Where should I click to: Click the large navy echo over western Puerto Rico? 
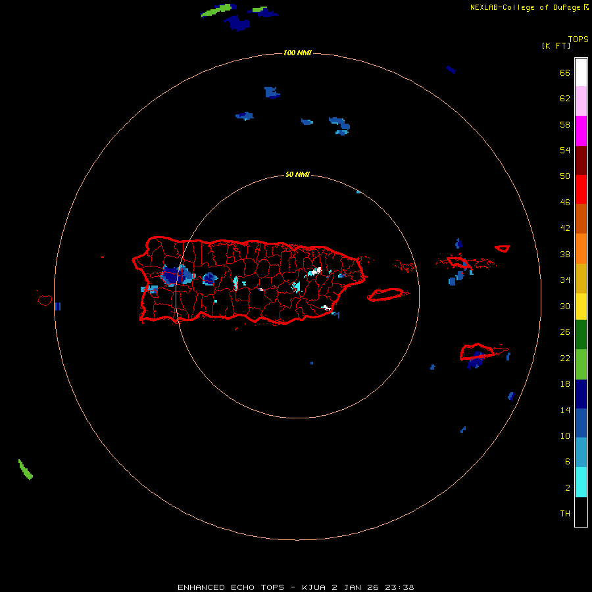point(178,276)
